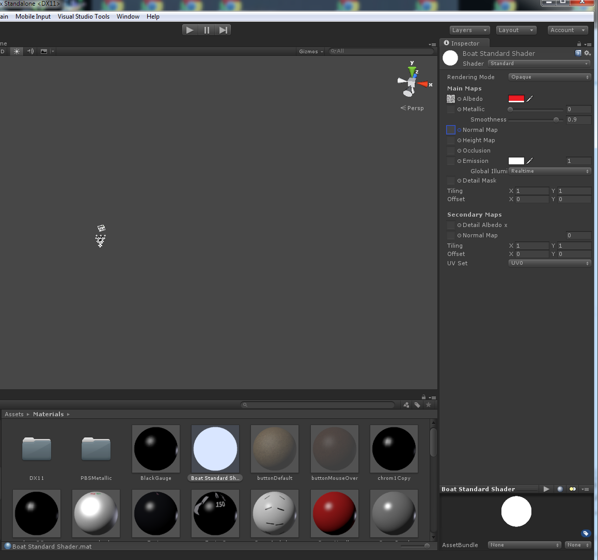Open the Layout dropdown
This screenshot has height=560, width=598.
point(516,29)
